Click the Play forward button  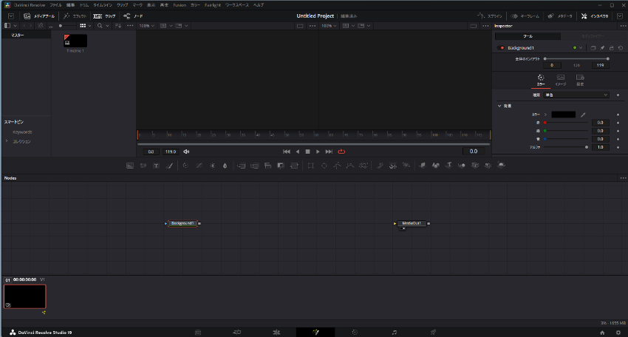click(x=318, y=152)
